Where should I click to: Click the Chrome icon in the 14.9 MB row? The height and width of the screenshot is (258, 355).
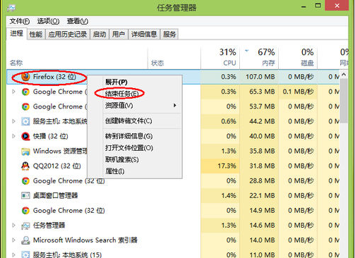(x=25, y=211)
